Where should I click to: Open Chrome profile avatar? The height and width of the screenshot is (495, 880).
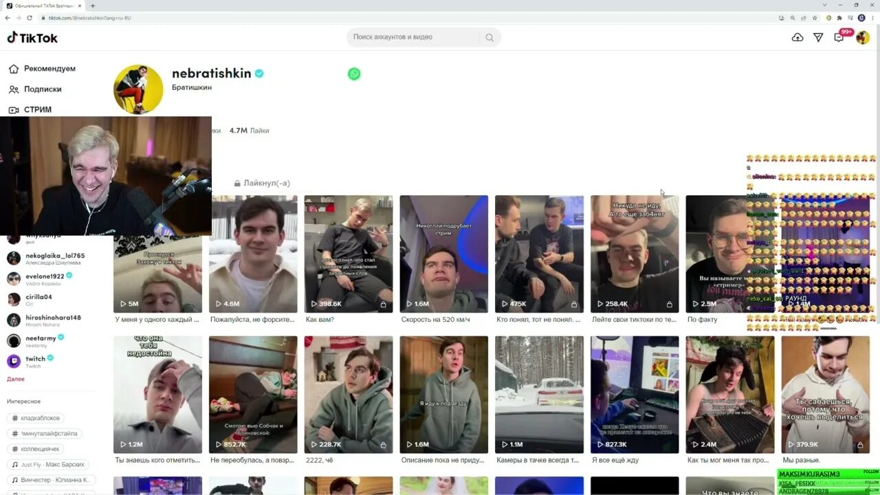(861, 18)
